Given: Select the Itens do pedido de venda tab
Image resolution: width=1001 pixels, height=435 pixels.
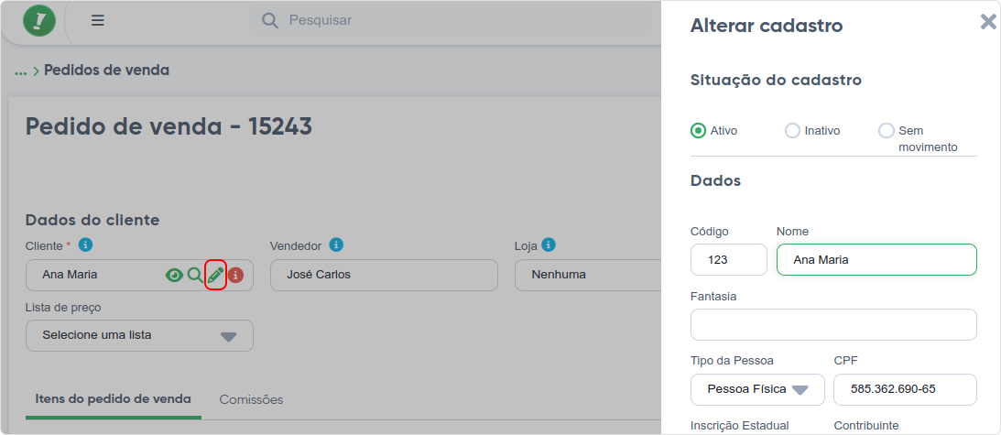Looking at the screenshot, I should (x=113, y=399).
